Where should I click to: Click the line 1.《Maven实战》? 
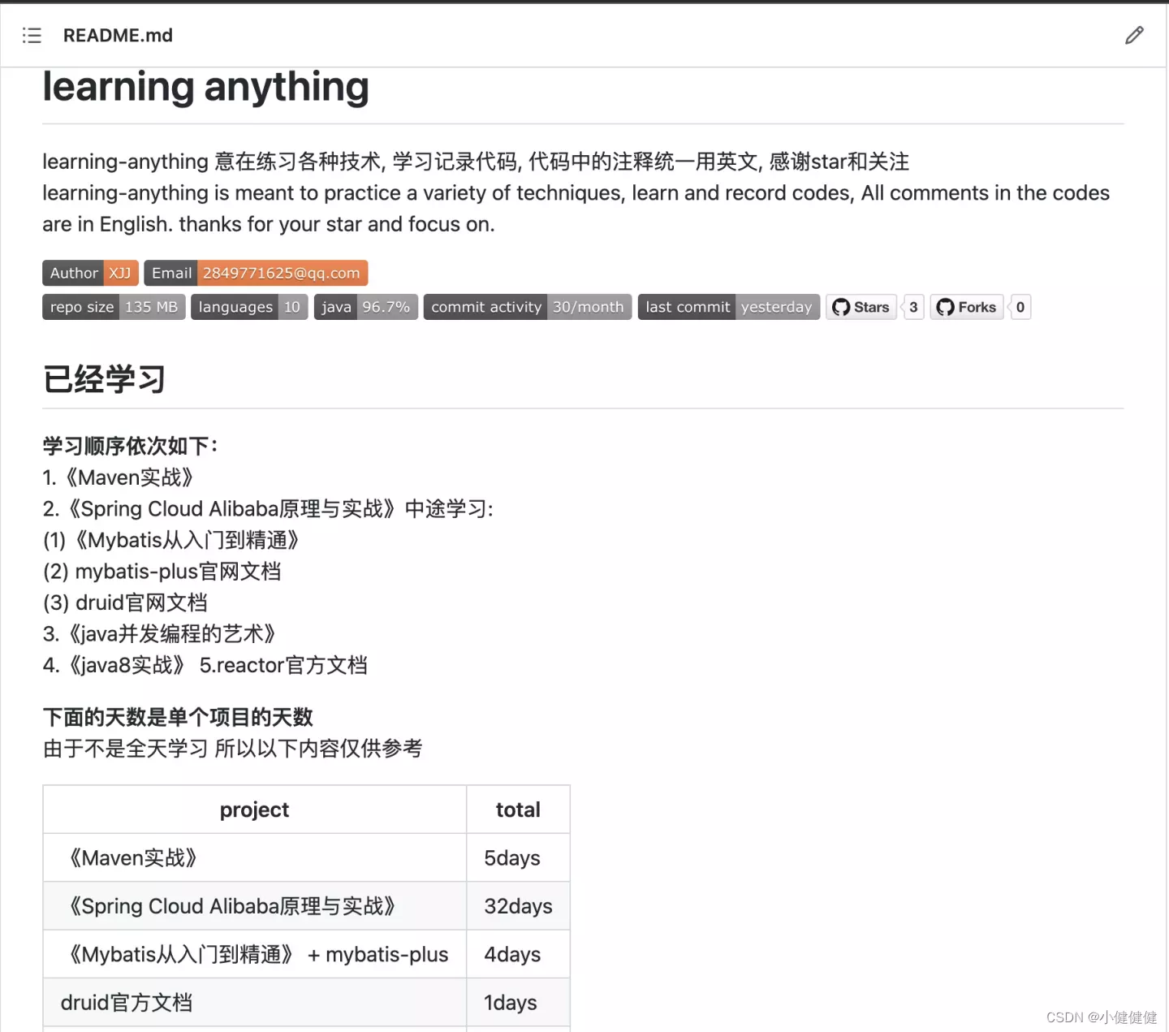[x=118, y=477]
